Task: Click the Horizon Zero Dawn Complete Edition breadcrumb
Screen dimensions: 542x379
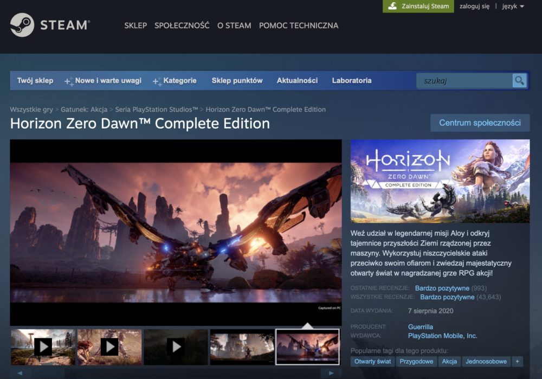Action: 266,110
